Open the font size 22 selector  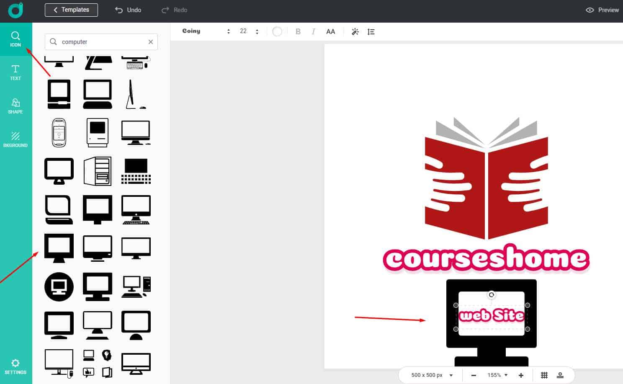(x=249, y=31)
